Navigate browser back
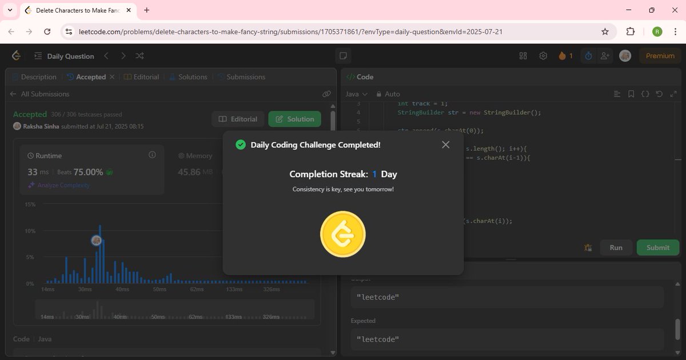The height and width of the screenshot is (360, 686). [11, 32]
